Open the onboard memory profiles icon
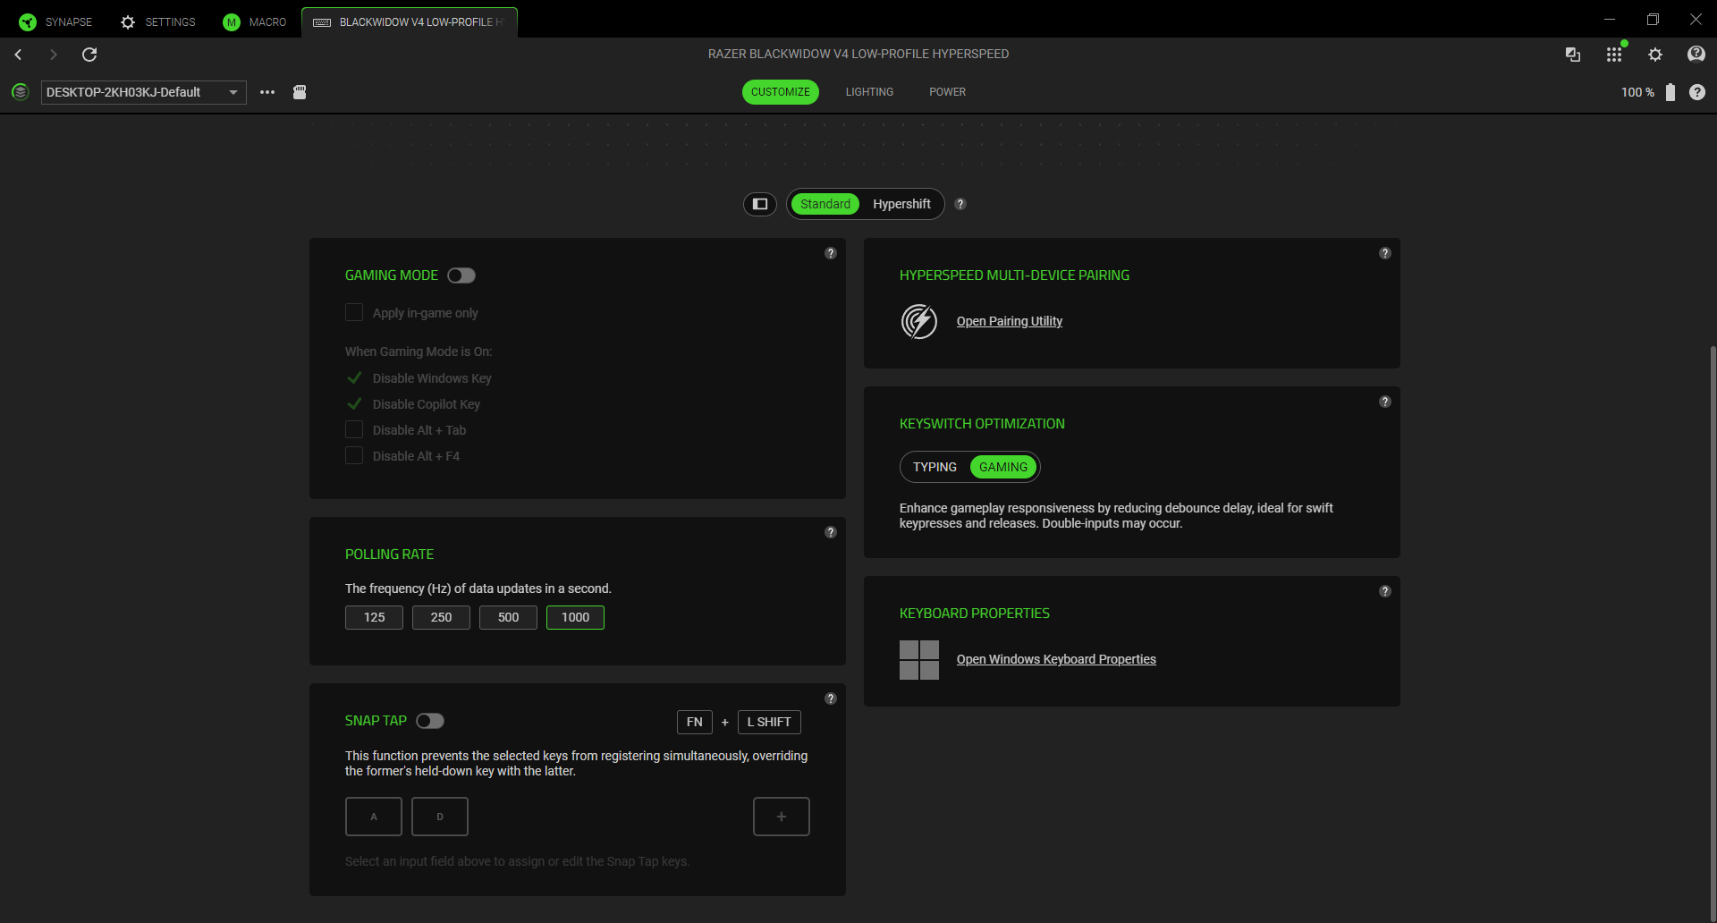The image size is (1717, 923). point(300,92)
